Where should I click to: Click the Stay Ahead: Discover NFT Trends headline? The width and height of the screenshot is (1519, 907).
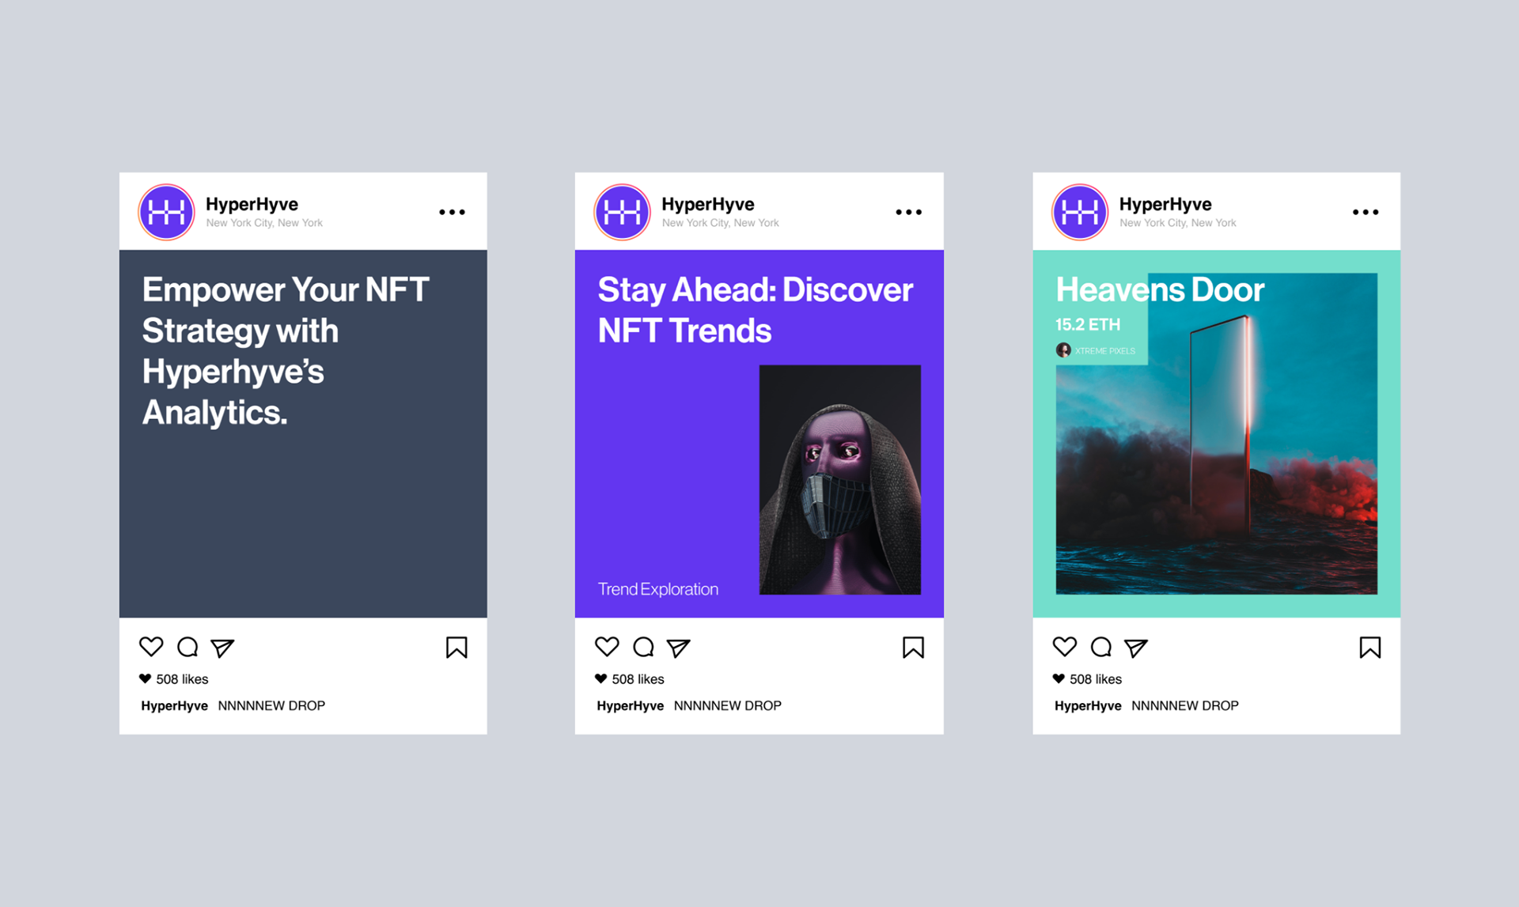coord(756,310)
